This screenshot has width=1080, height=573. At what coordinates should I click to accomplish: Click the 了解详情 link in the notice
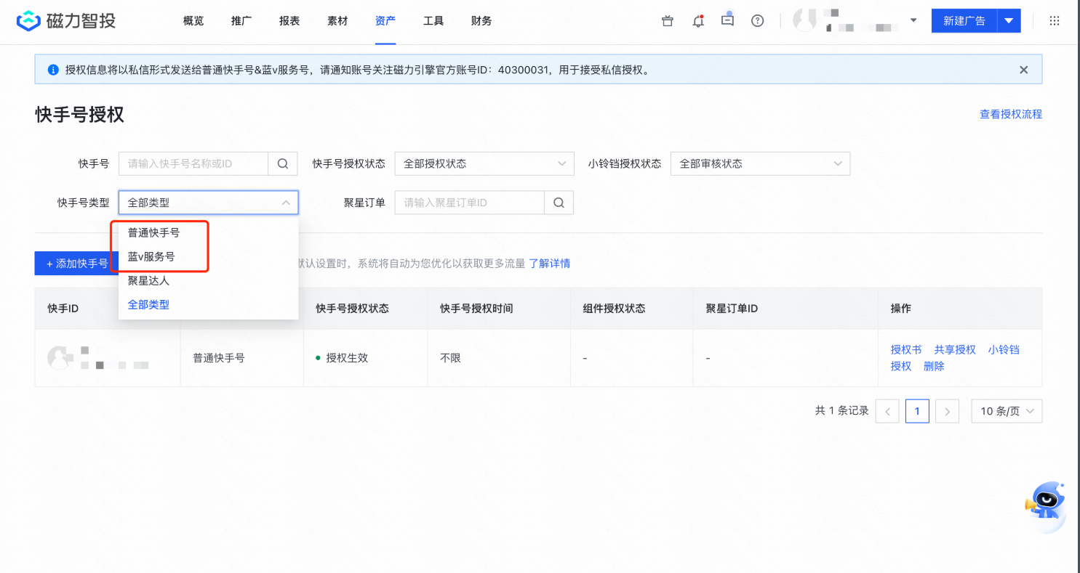coord(550,263)
